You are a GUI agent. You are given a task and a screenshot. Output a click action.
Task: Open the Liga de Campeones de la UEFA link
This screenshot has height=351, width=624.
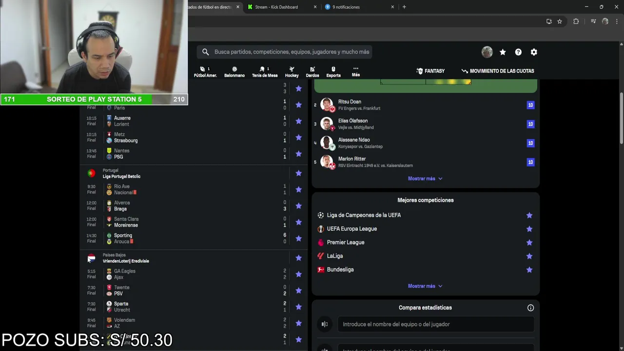pos(364,215)
